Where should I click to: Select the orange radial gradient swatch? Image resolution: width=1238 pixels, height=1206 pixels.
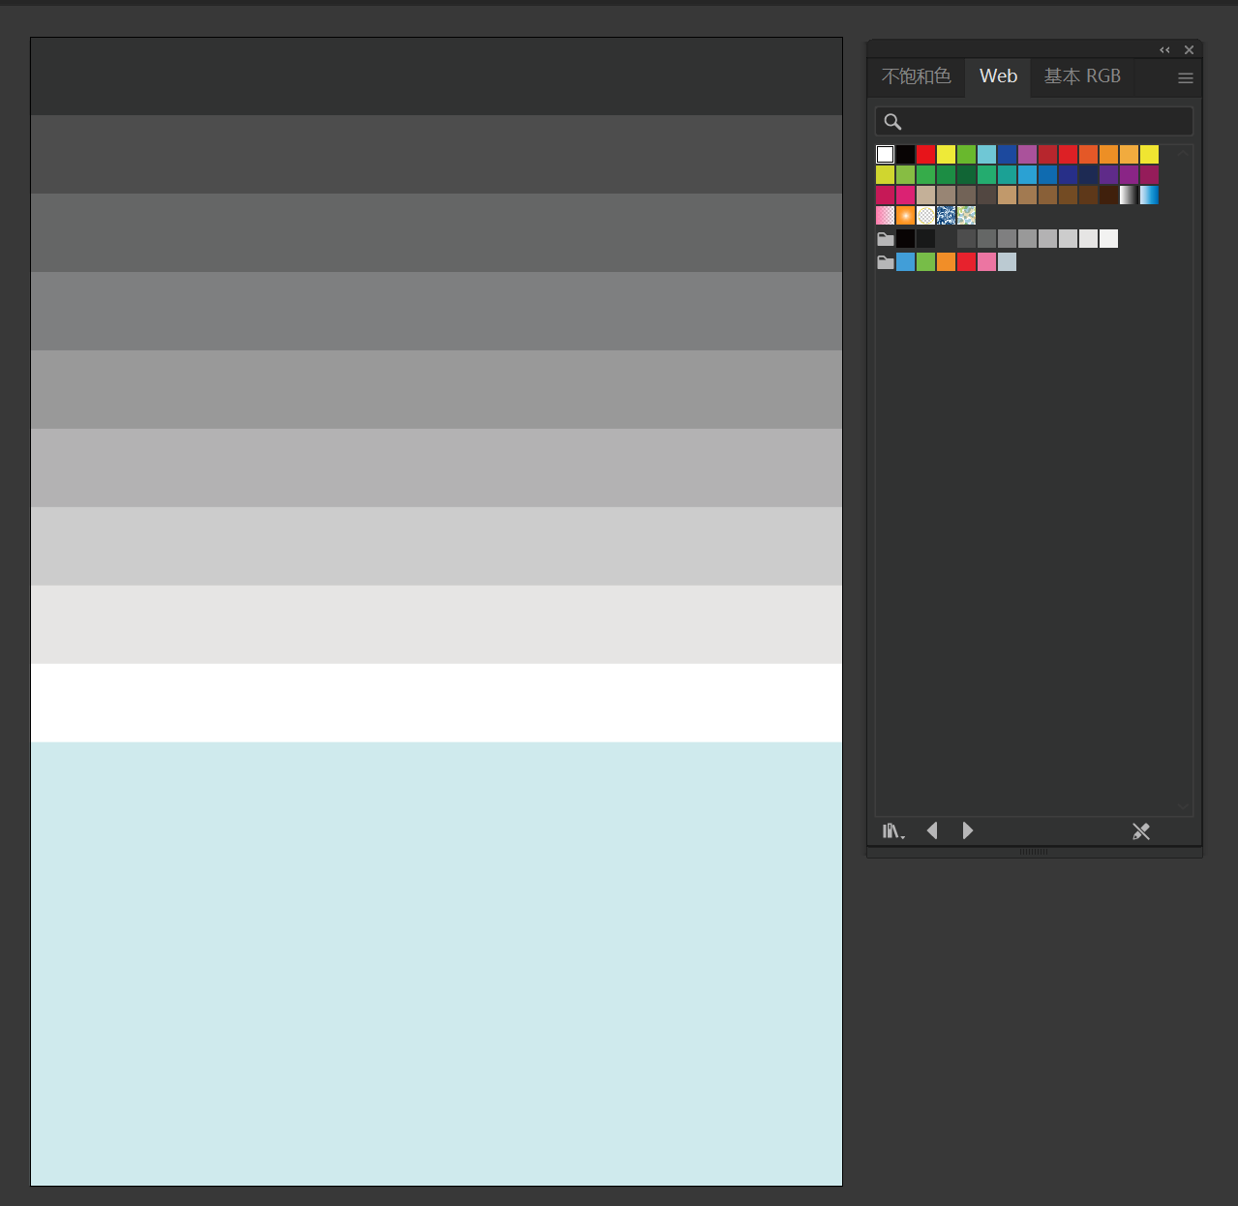pos(906,216)
